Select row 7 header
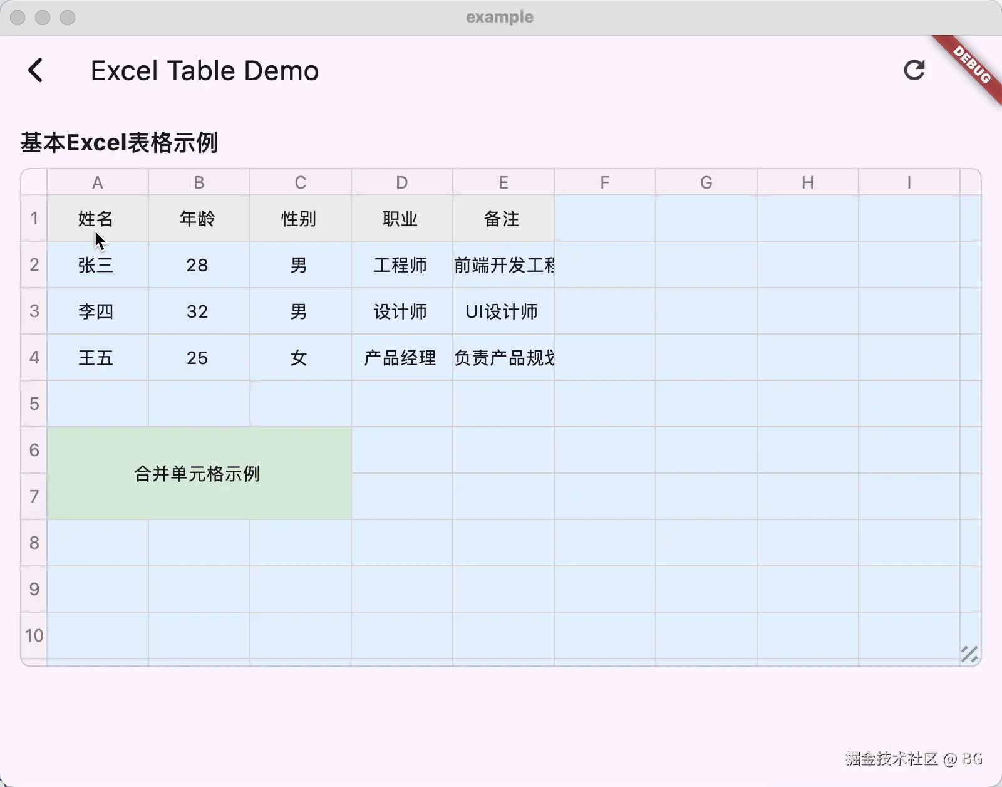The height and width of the screenshot is (787, 1002). pos(34,496)
